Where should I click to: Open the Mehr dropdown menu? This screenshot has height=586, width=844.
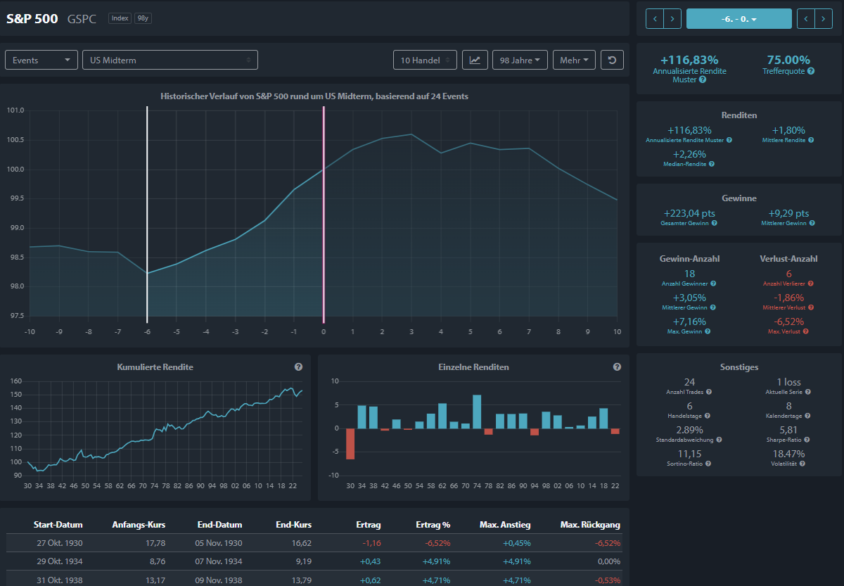tap(575, 60)
